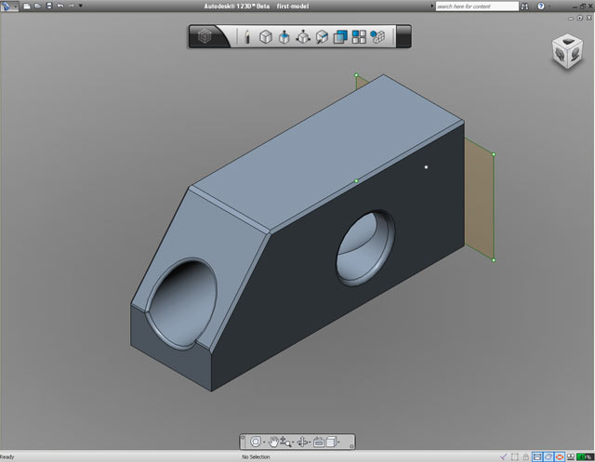Minimize the inner document window
595x462 pixels.
tap(570, 19)
